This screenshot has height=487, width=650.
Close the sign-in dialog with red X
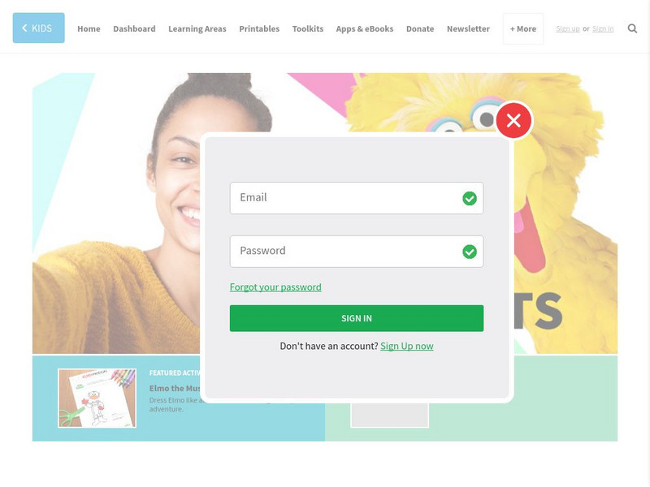pos(513,120)
